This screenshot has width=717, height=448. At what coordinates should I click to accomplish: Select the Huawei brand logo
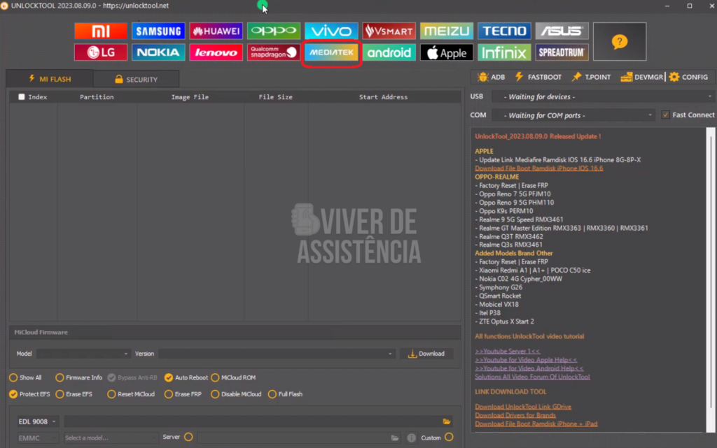(x=216, y=31)
